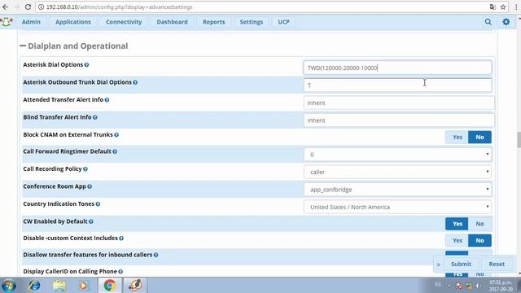
Task: Click the taskbar clock showing the date
Action: pos(501,286)
